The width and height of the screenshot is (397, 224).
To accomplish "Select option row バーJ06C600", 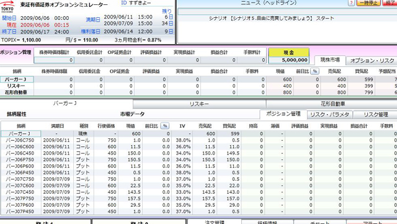I will coord(198,146).
